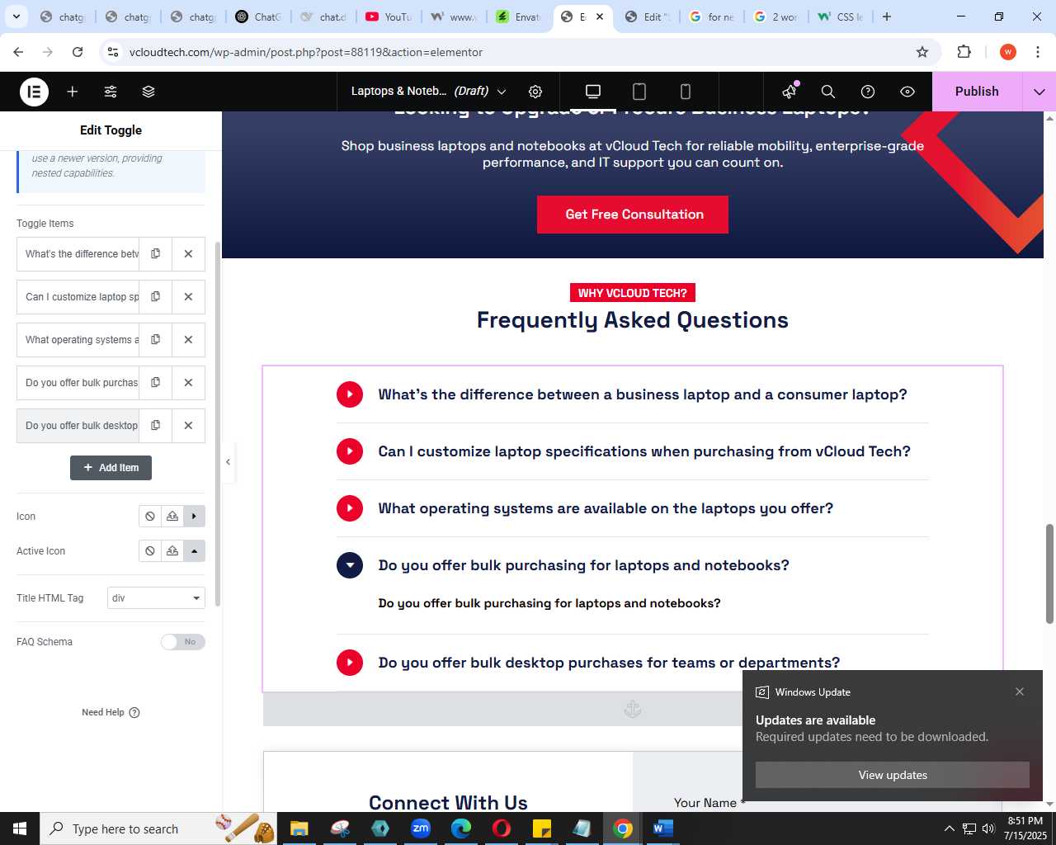The width and height of the screenshot is (1056, 845).
Task: Toggle the FAQ Schema switch
Action: pos(182,642)
